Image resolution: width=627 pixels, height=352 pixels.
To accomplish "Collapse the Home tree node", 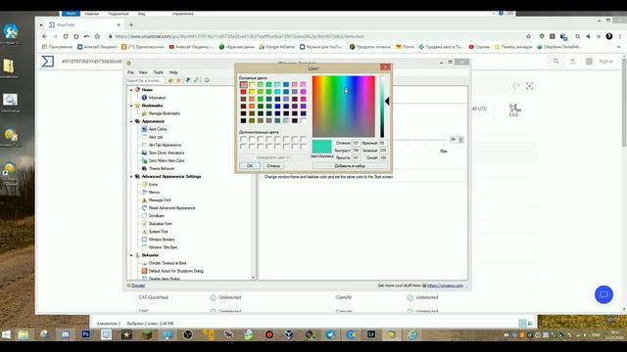I will click(x=131, y=90).
